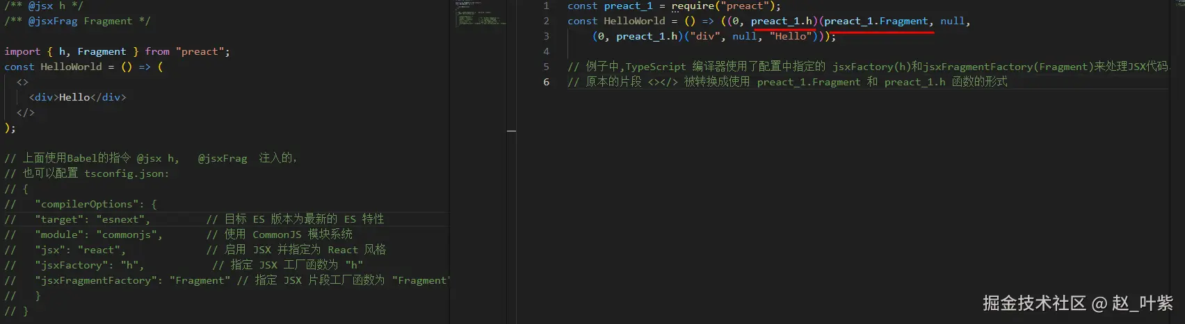Screen dimensions: 1185x324
Task: Click line number 6 in the right editor
Action: point(546,82)
